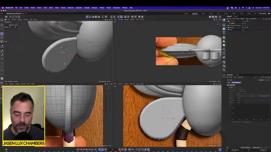The width and height of the screenshot is (271, 152).
Task: Expand the top object in Objects tree
Action: pos(227,21)
